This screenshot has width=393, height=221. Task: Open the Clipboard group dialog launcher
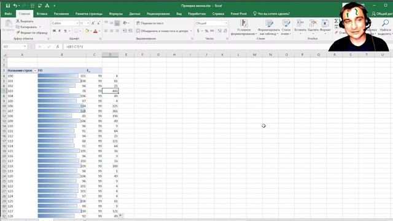click(48, 39)
